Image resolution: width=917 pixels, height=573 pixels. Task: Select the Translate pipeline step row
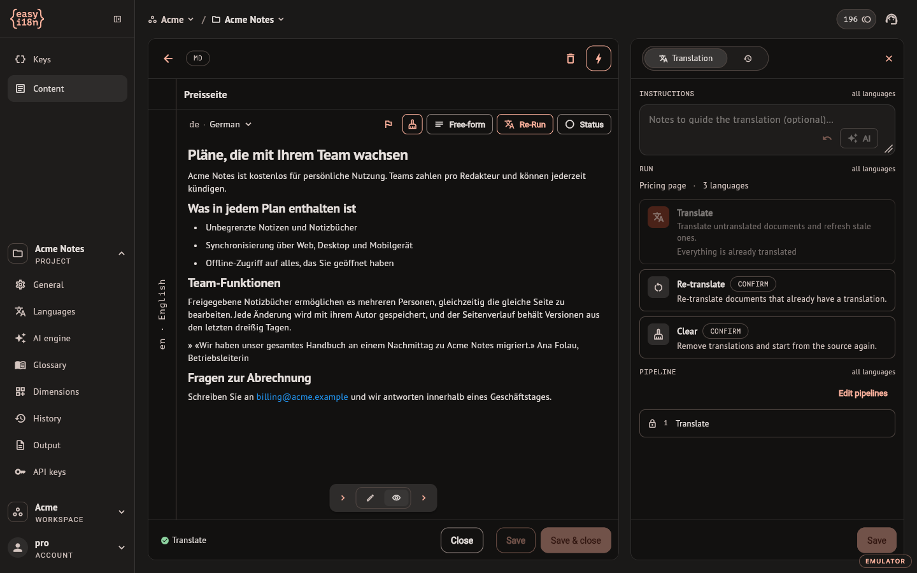(x=767, y=423)
